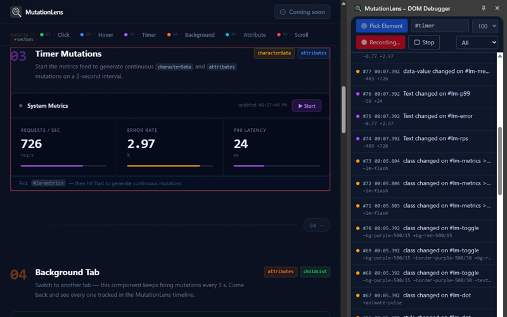Screen dimensions: 507x317
Task: Click the System Metrics status dot
Action: (x=21, y=106)
